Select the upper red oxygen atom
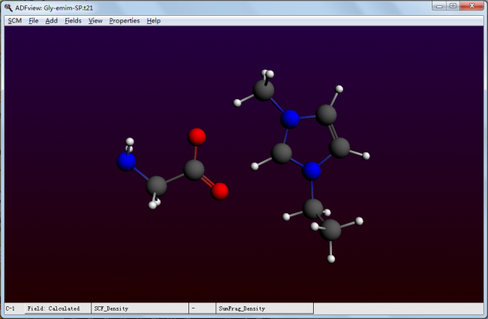 (197, 137)
